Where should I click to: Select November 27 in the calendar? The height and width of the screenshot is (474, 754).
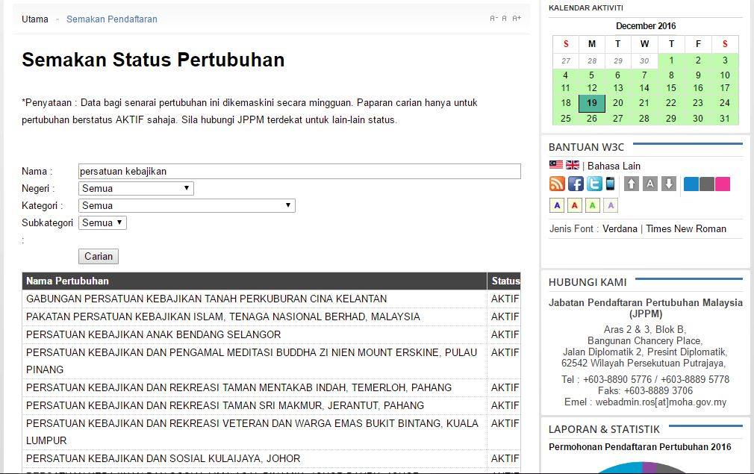(566, 60)
